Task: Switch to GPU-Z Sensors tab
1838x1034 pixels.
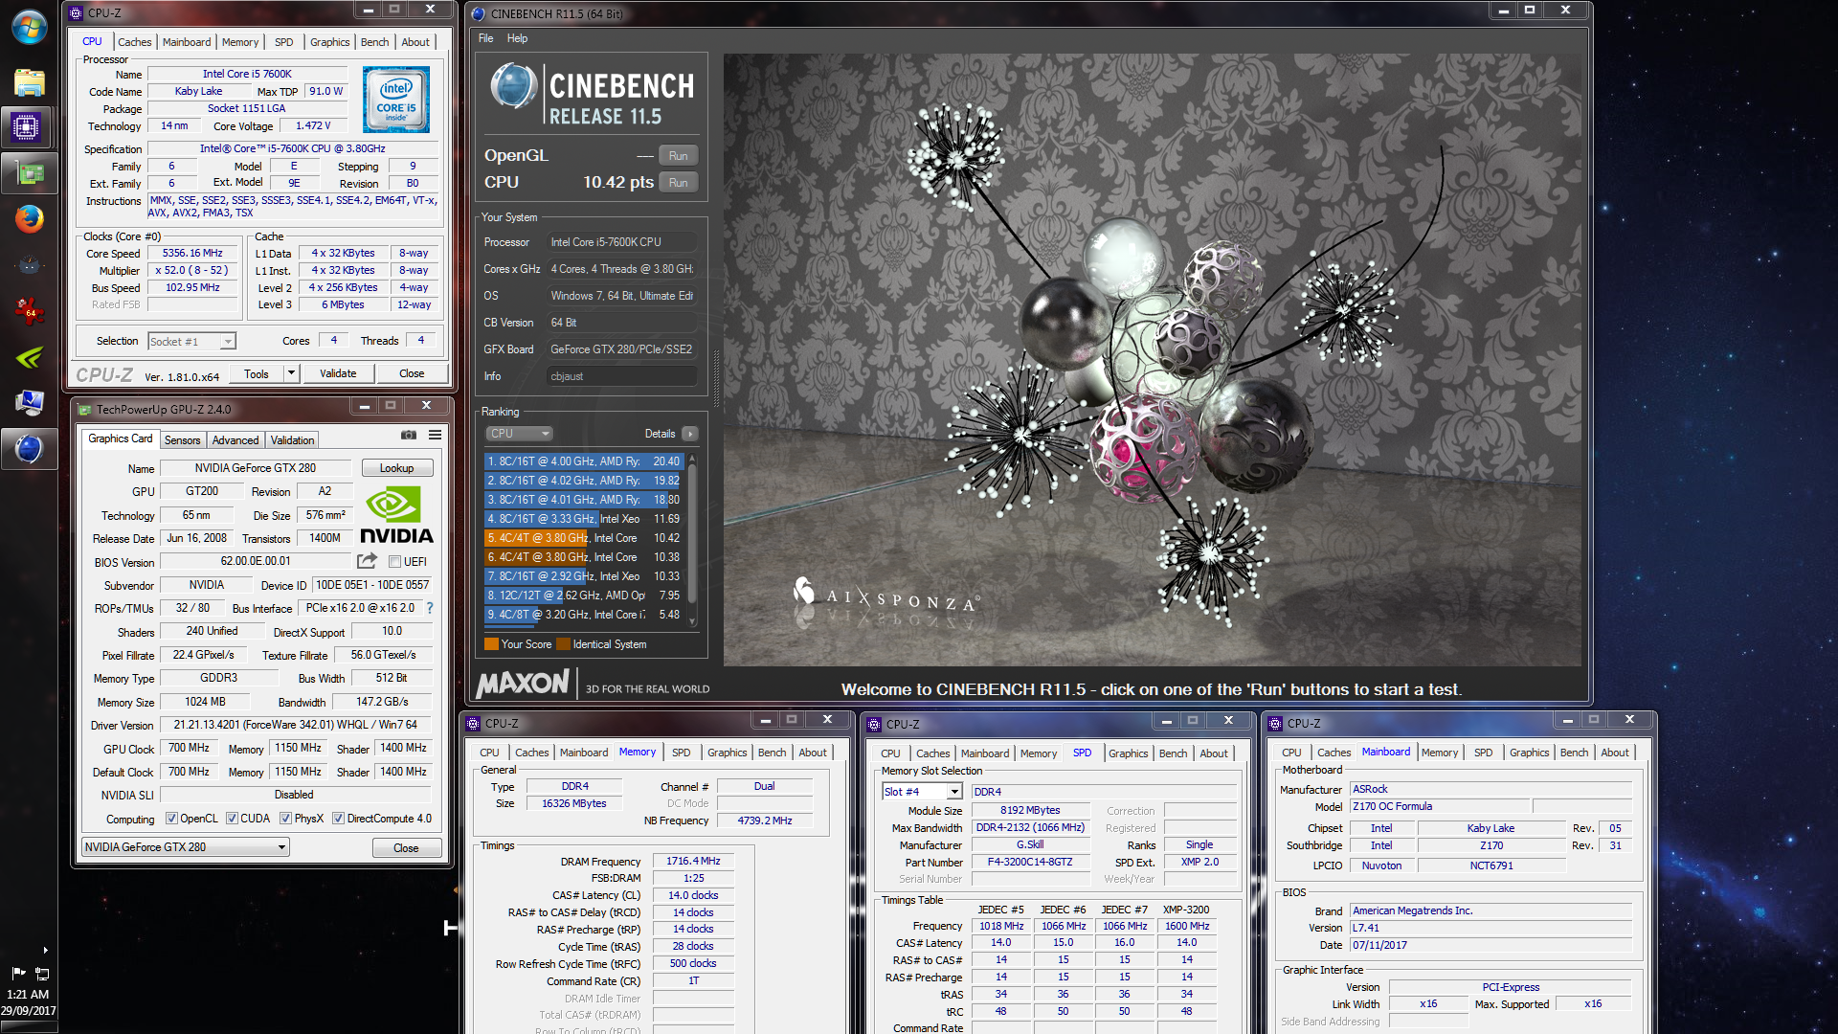Action: pyautogui.click(x=182, y=440)
